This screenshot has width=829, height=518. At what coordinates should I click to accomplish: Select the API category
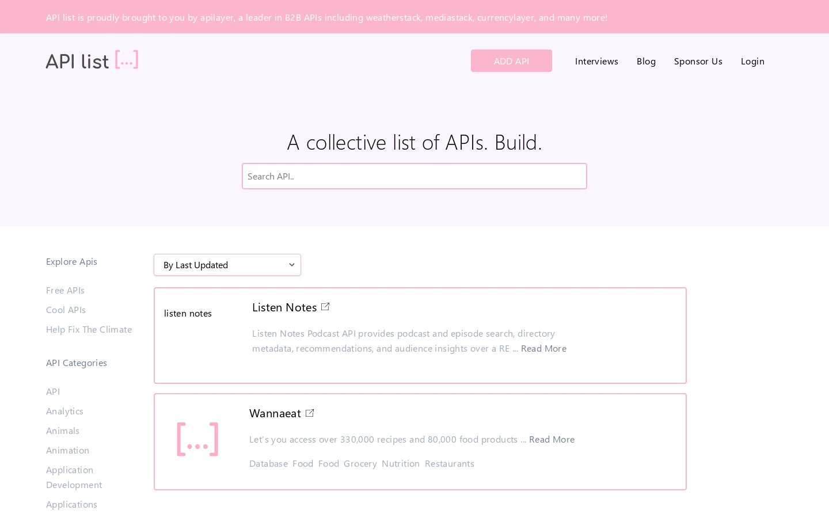(x=53, y=391)
